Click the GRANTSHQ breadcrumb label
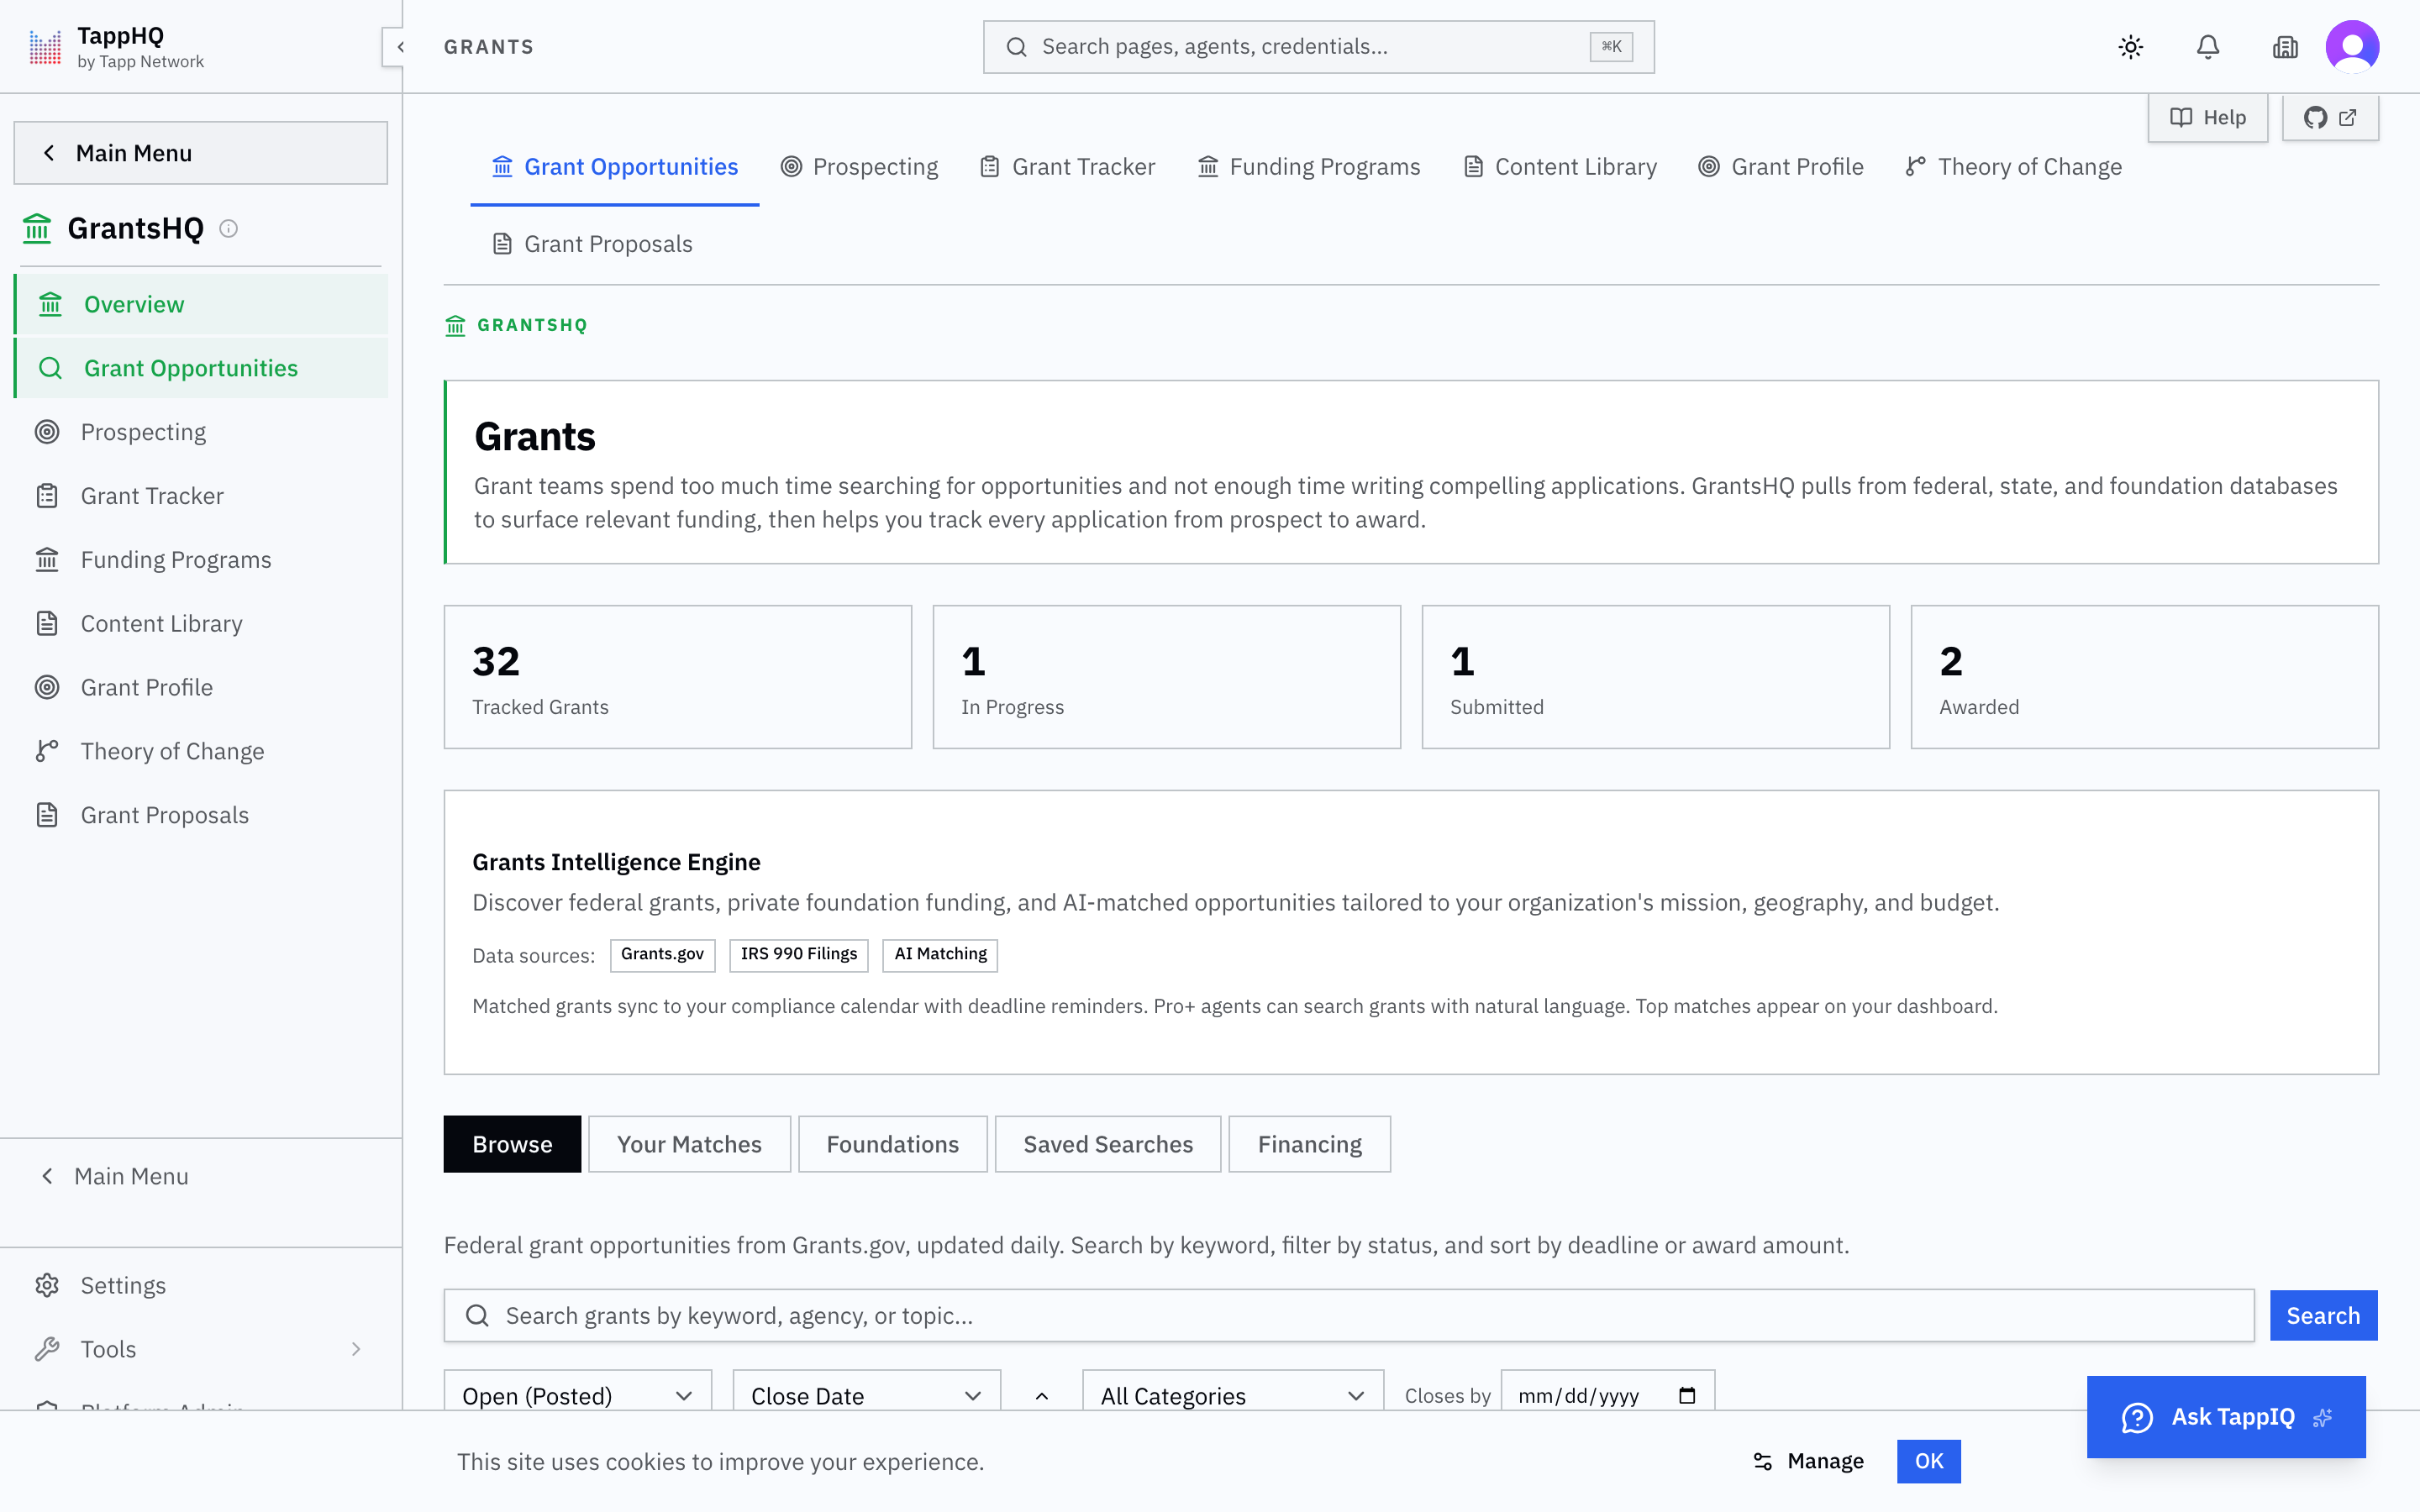Screen dimensions: 2420x1512 tap(532, 325)
